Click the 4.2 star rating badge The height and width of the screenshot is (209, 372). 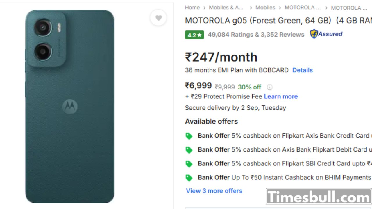click(x=194, y=35)
